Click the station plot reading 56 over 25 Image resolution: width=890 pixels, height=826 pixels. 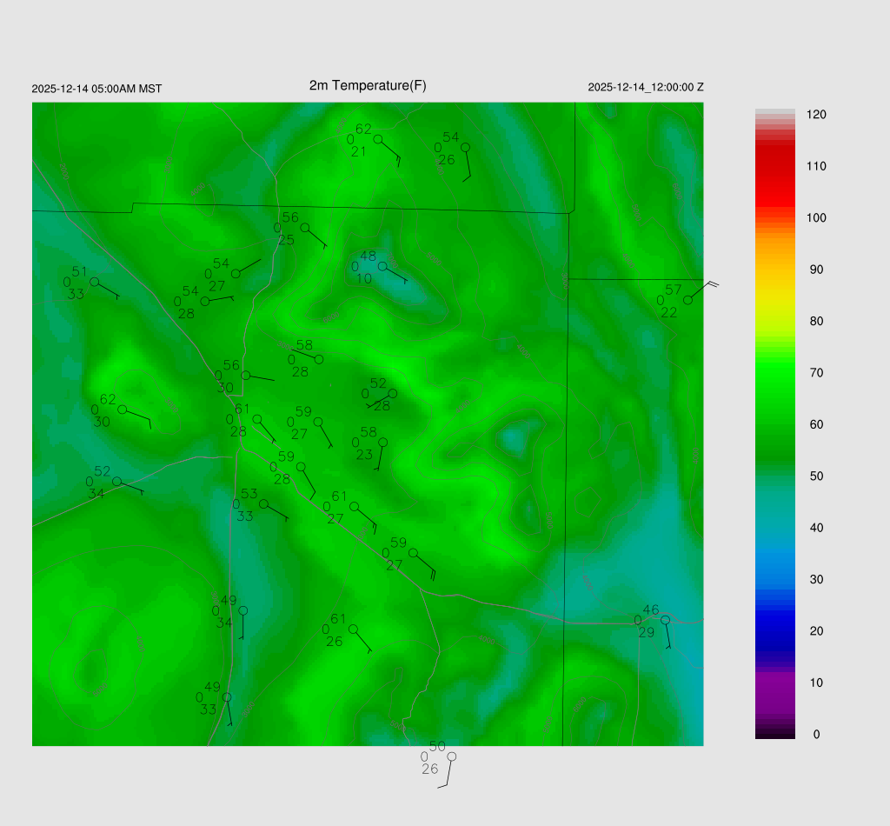point(304,228)
